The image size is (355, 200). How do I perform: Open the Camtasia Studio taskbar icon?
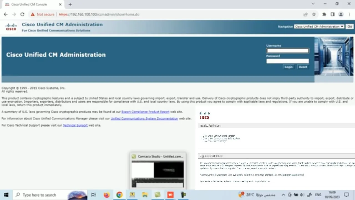coord(158,195)
